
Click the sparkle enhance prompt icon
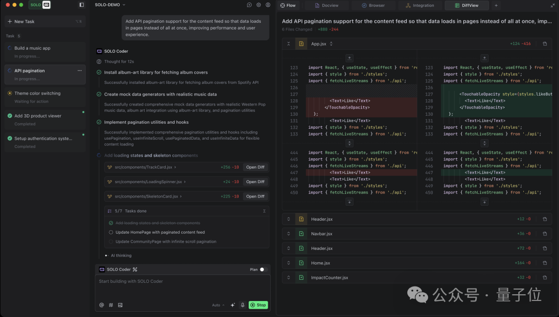pos(233,305)
